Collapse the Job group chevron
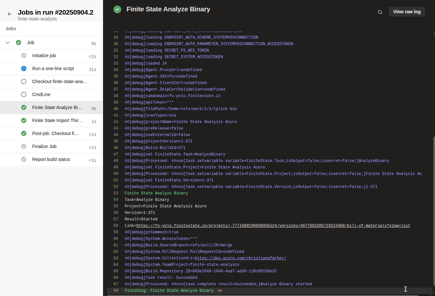 (7, 43)
